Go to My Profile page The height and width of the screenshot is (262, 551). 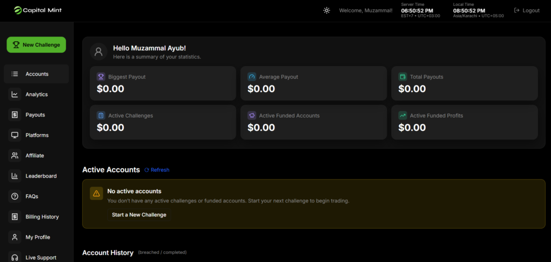coord(36,237)
